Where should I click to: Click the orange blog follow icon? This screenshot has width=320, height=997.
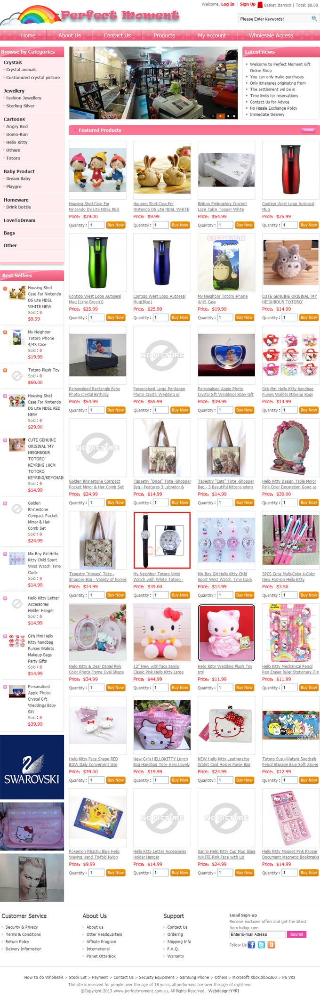271,945
